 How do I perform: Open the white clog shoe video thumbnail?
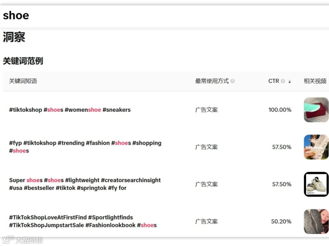(x=316, y=184)
